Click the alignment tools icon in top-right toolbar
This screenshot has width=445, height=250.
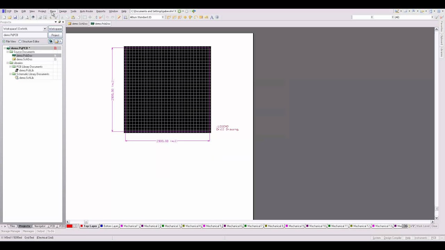(405, 11)
